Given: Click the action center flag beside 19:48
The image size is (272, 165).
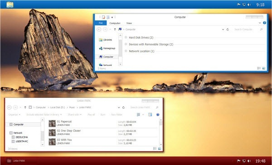Looking at the screenshot, I should click(239, 161).
